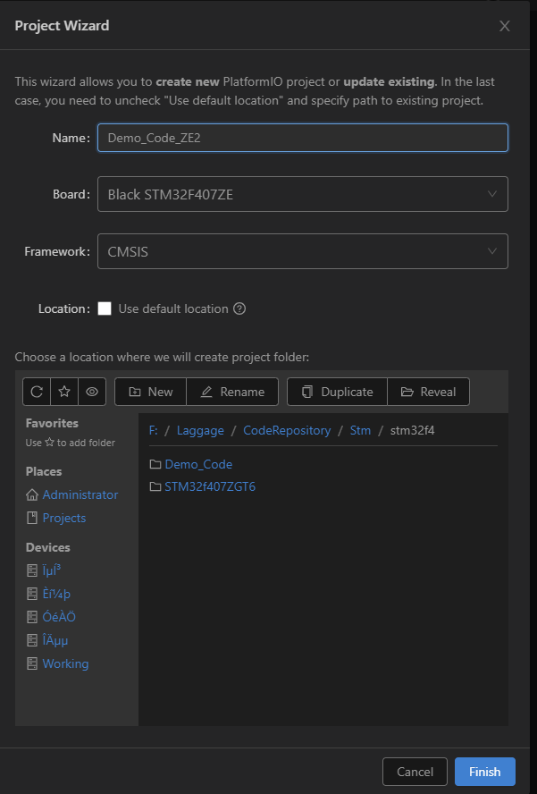Open the Board dropdown showing Black STM32F407ZE

pyautogui.click(x=302, y=194)
